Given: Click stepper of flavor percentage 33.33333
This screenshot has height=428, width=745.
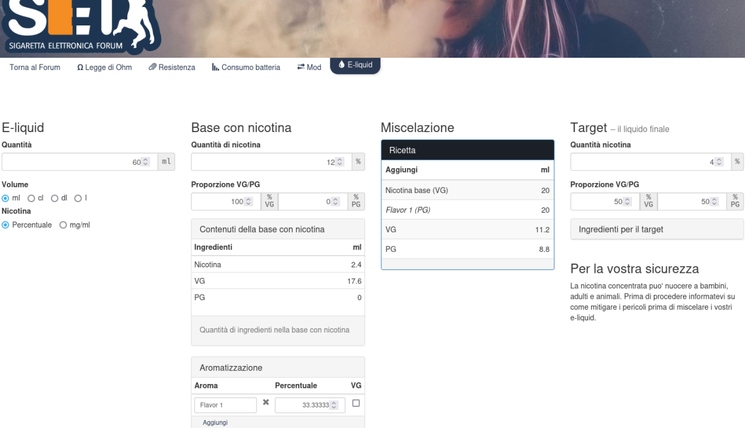Looking at the screenshot, I should pos(334,405).
